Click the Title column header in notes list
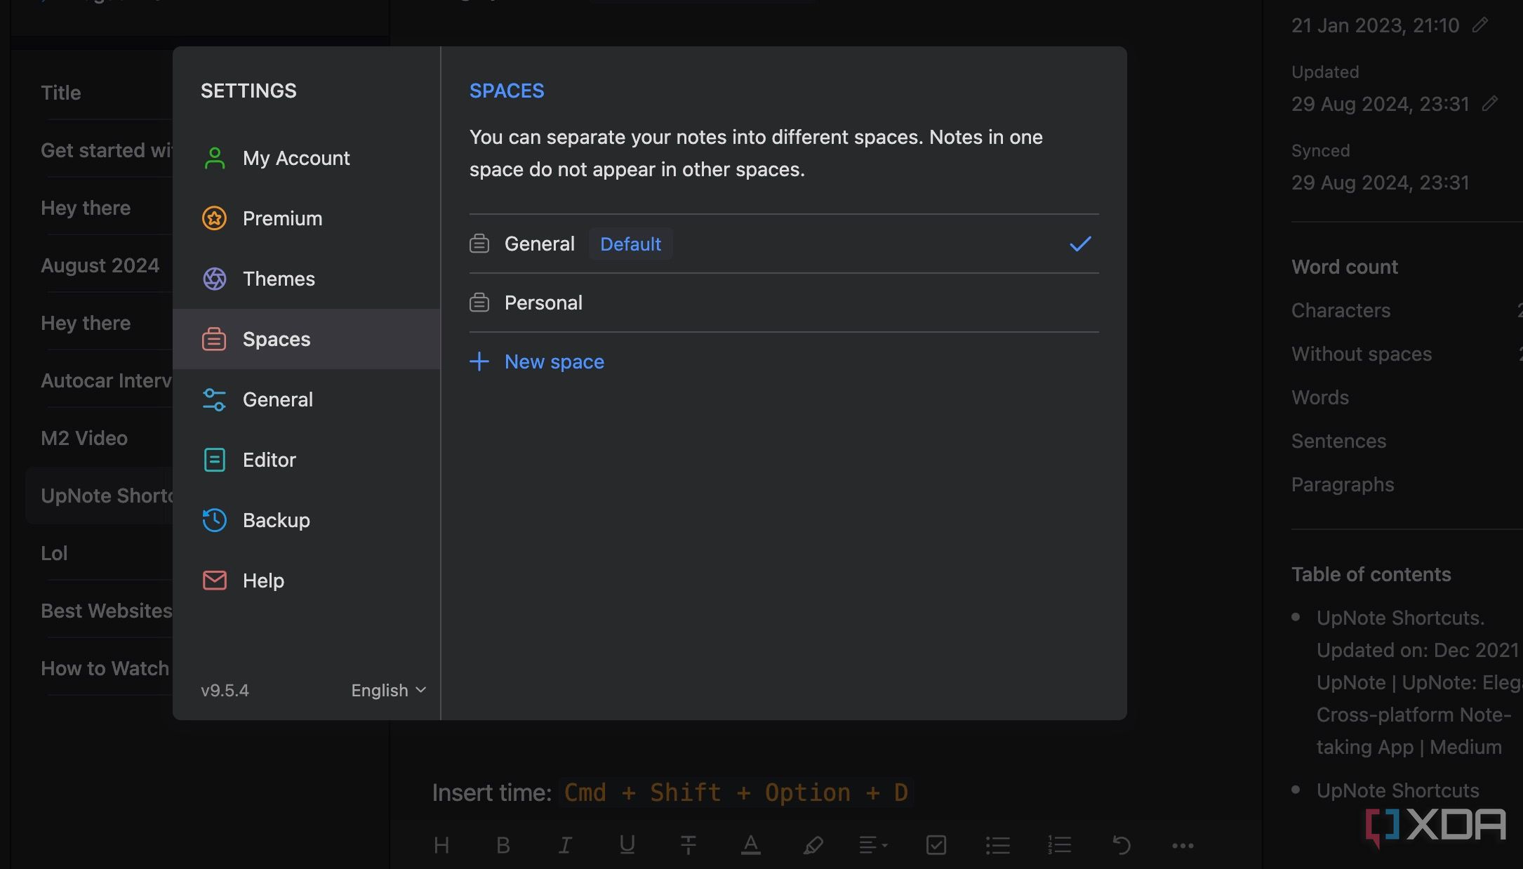Screen dimensions: 1523x869 click(x=61, y=93)
